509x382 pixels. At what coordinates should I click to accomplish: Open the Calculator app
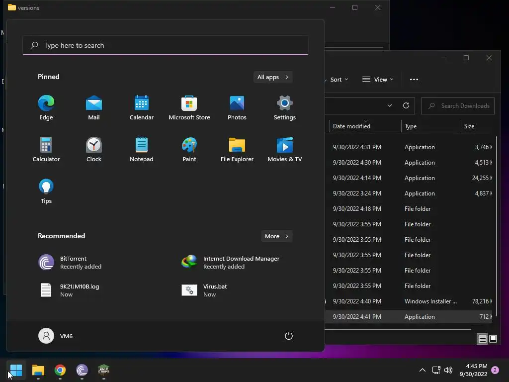click(46, 149)
